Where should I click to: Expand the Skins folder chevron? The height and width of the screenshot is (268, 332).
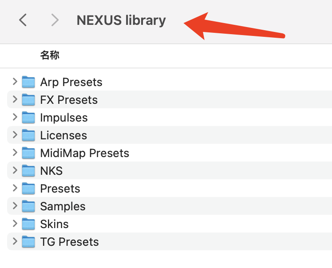coord(15,224)
